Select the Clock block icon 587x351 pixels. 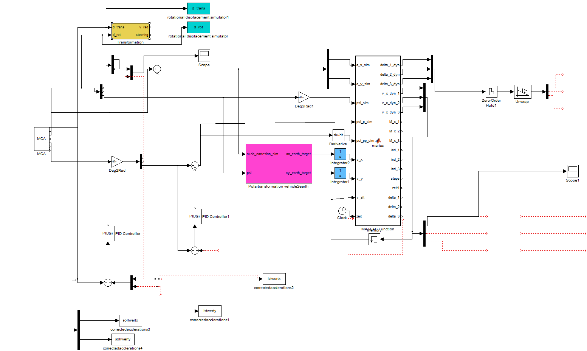[x=342, y=211]
